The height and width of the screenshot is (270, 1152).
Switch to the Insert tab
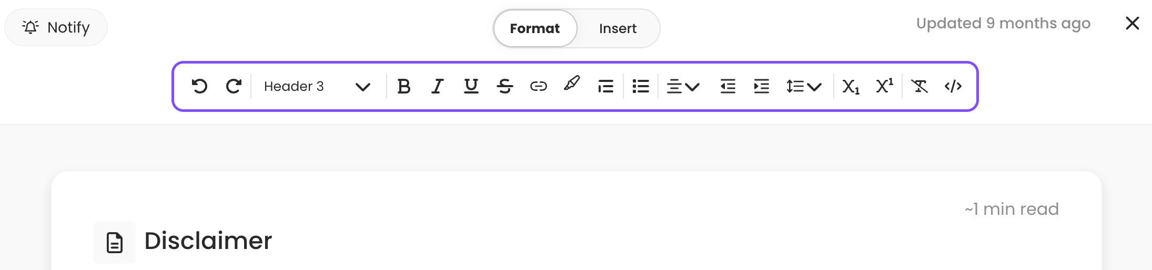[x=618, y=28]
